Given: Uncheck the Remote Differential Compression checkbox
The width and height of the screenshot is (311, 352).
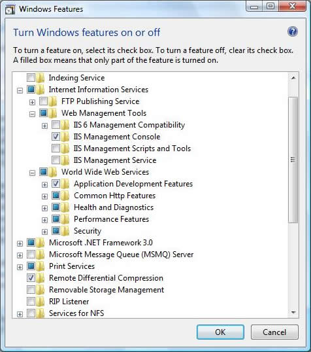Looking at the screenshot, I should point(31,278).
